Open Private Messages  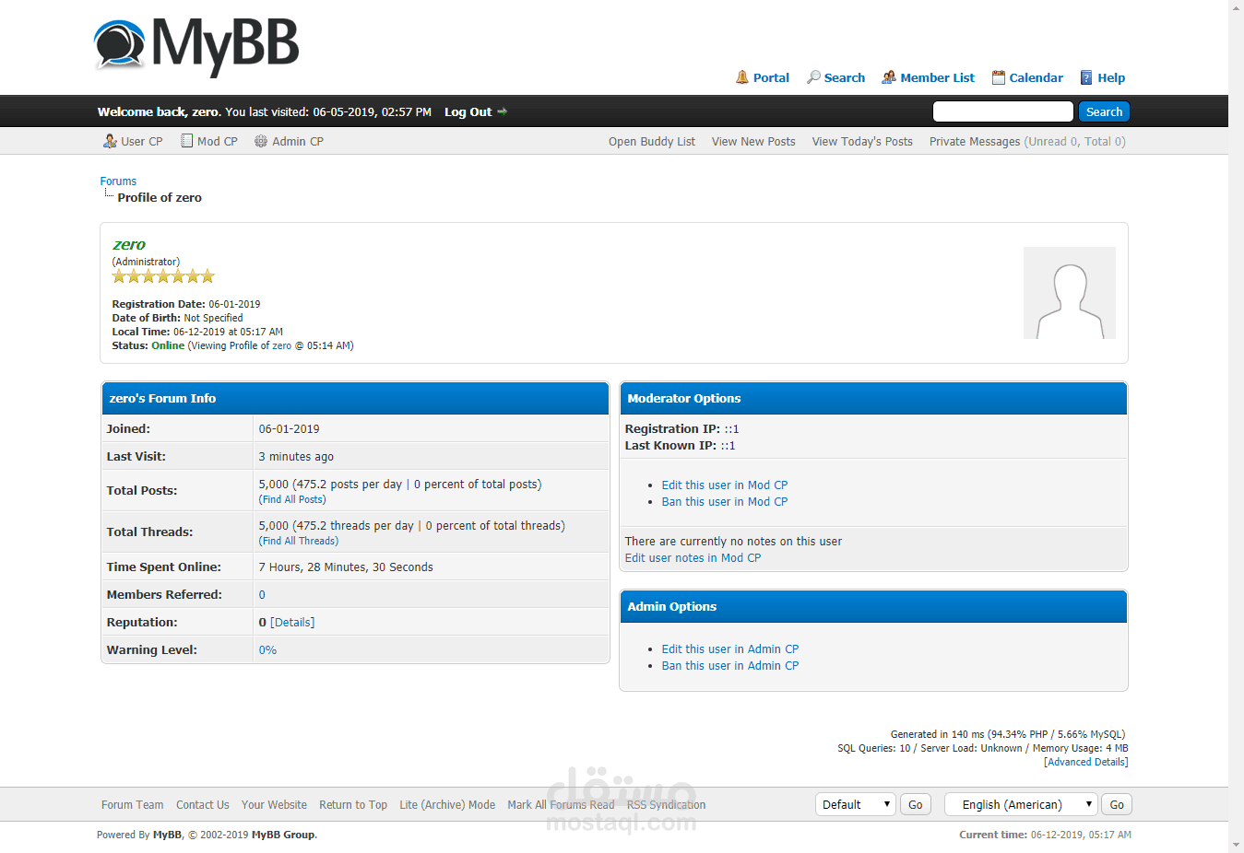pos(975,141)
